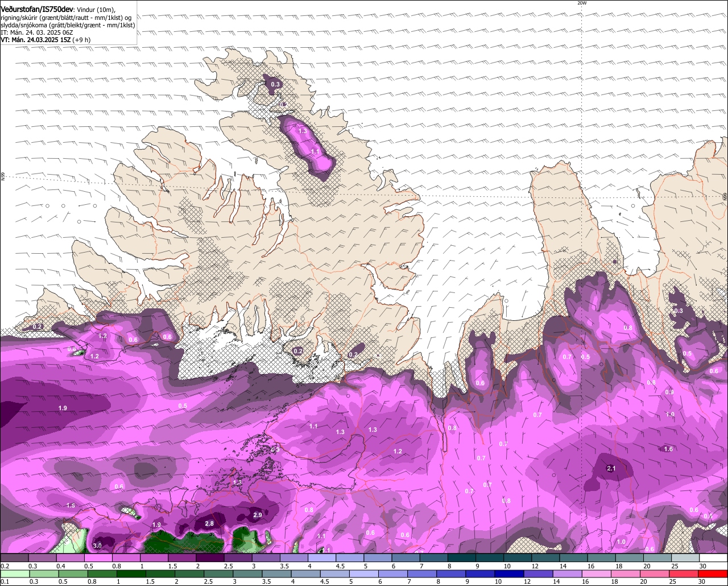Click the 3.0 precipitation value on the map
This screenshot has width=728, height=586.
pos(97,546)
